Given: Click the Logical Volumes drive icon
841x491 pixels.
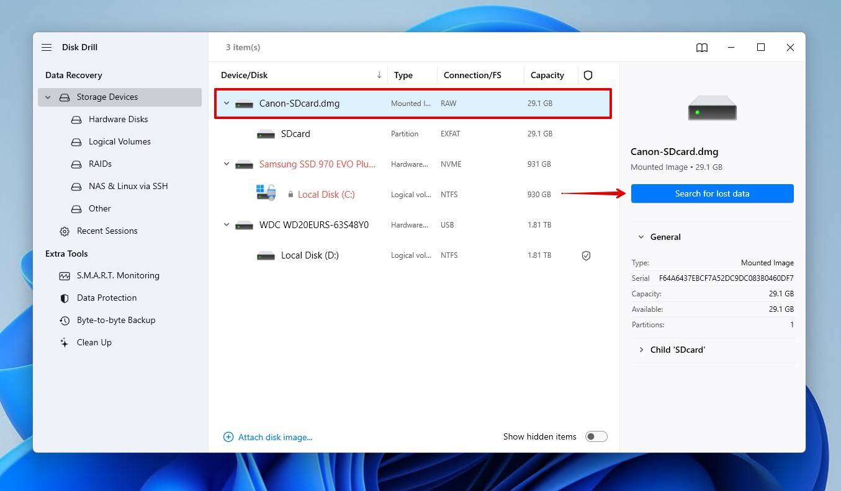Looking at the screenshot, I should [x=76, y=141].
